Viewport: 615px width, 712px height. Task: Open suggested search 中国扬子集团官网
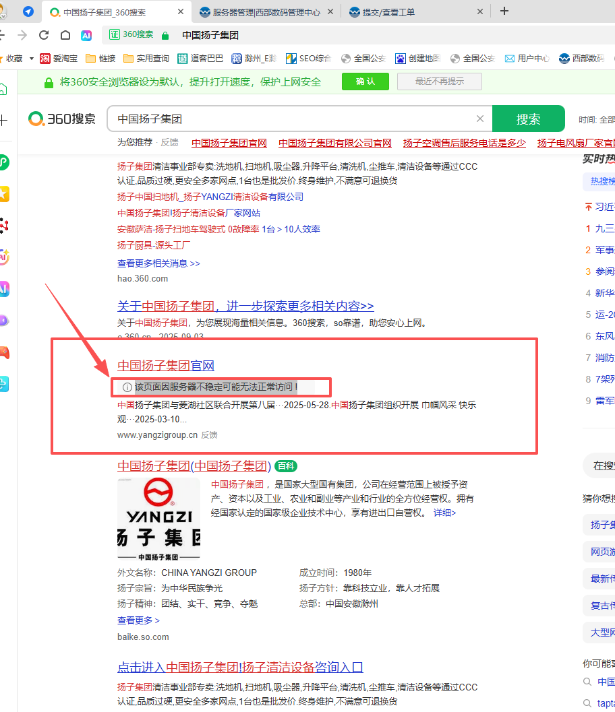(229, 143)
